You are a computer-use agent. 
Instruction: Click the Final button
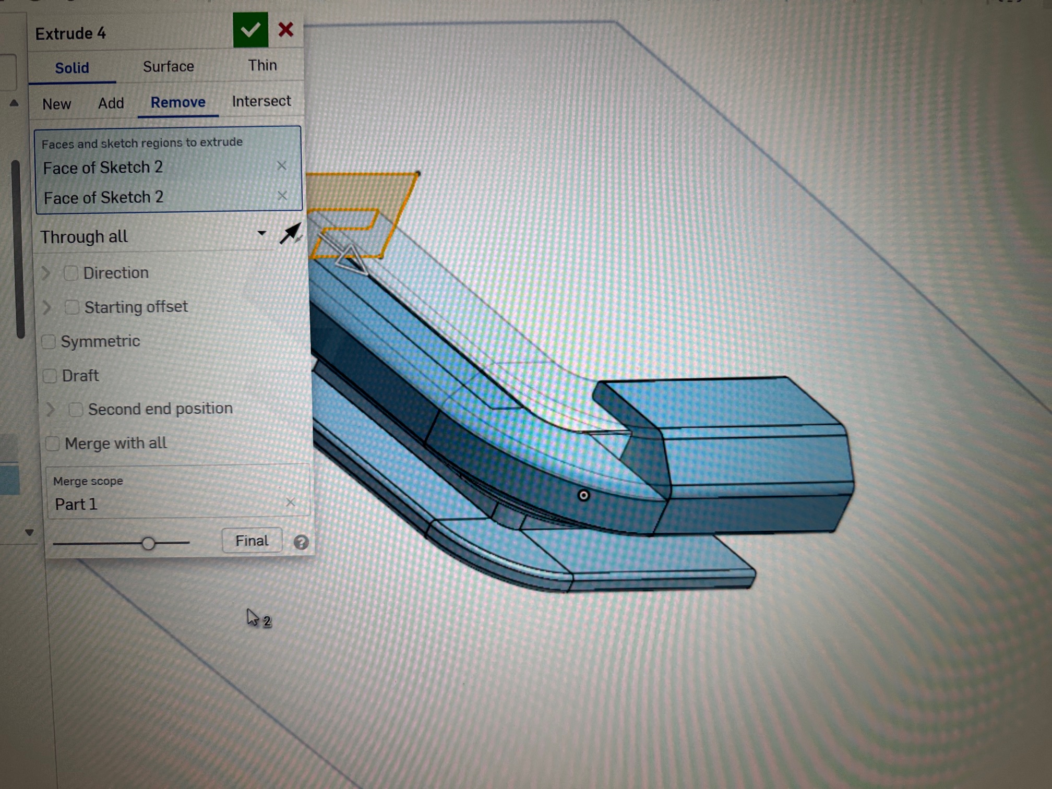252,541
